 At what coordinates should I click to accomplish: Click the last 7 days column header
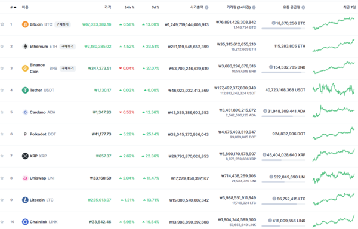pos(349,7)
